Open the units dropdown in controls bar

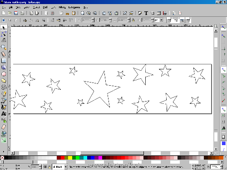pyautogui.click(x=159, y=20)
